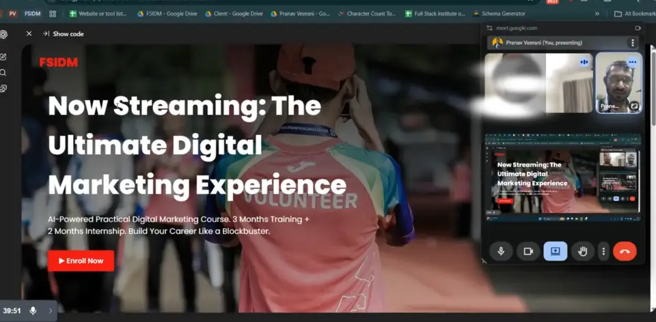Raise hand in the Meet controls

coord(583,251)
